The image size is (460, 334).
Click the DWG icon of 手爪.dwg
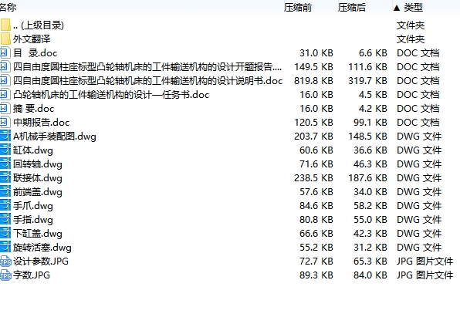click(x=5, y=205)
